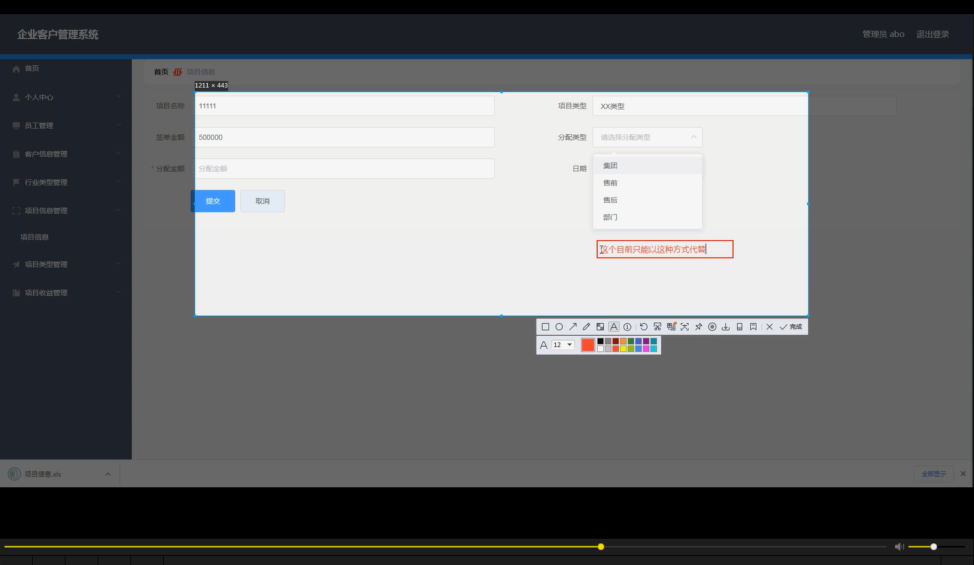Viewport: 974px width, 565px height.
Task: Run text recognition on the capture
Action: click(685, 327)
